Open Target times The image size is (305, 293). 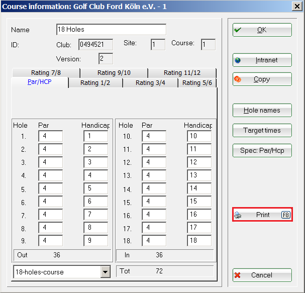[x=262, y=130]
